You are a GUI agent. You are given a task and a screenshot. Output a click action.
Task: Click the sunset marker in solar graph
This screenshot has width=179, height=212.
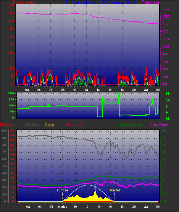(114, 190)
